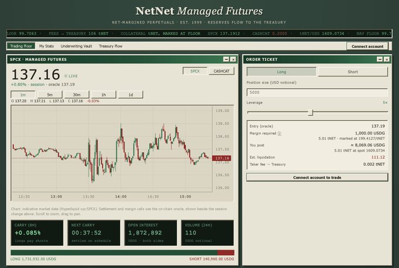This screenshot has height=268, width=399.
Task: Select the 1m timeframe
Action: point(23,95)
